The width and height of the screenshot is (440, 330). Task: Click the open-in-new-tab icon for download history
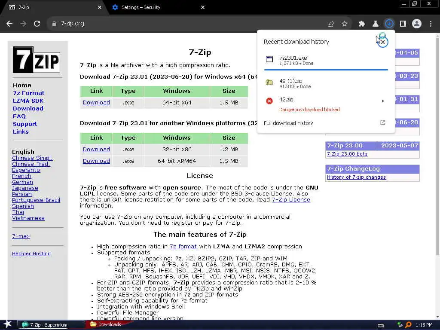383,122
